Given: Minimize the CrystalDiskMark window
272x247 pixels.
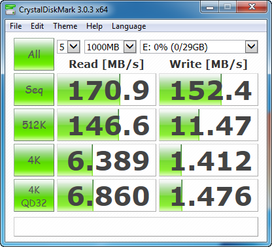Looking at the screenshot, I should 210,7.
